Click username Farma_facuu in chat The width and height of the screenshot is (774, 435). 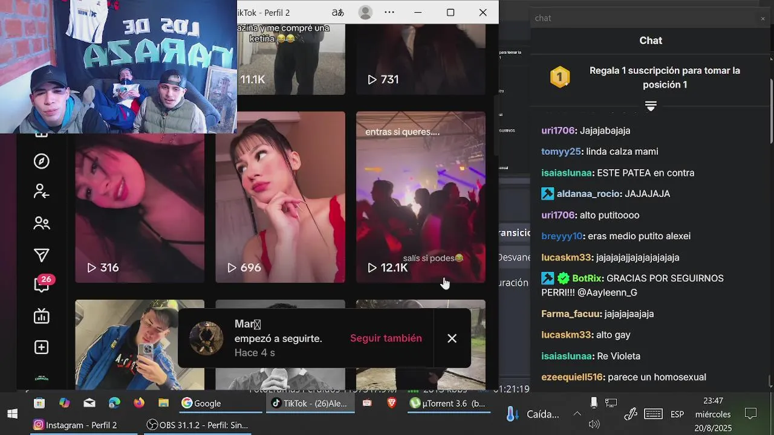pyautogui.click(x=571, y=314)
